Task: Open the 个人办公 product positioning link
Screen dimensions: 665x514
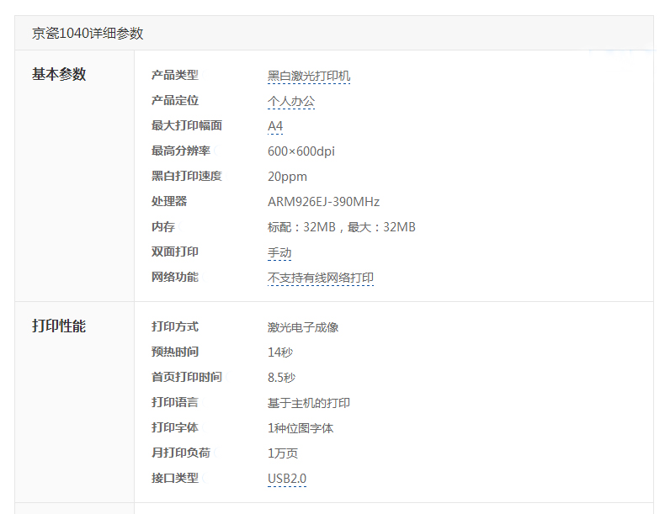Action: [291, 101]
